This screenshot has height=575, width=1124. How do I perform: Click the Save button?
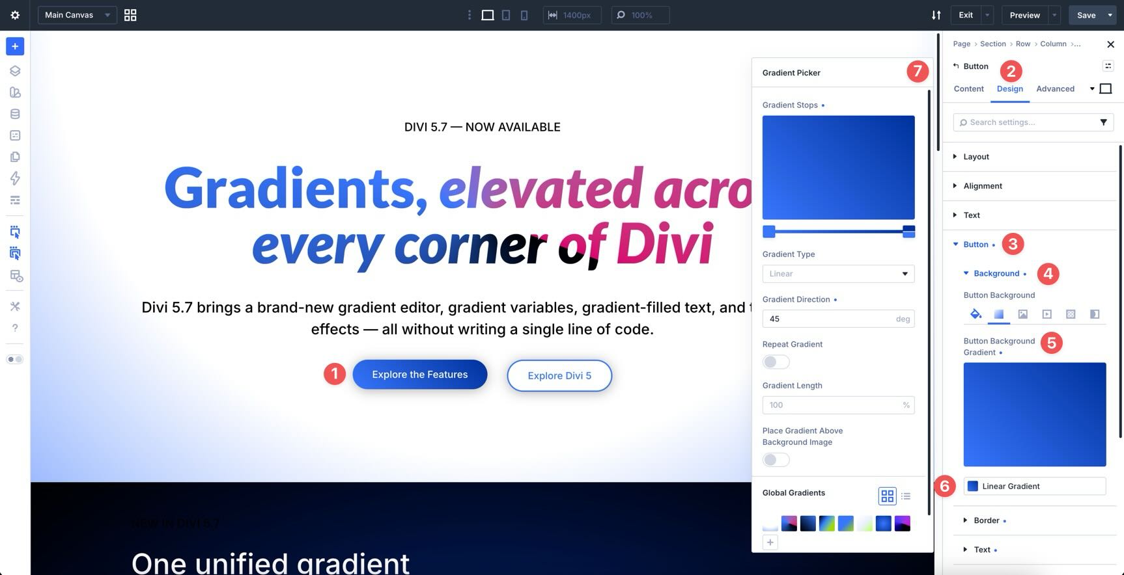pyautogui.click(x=1086, y=15)
